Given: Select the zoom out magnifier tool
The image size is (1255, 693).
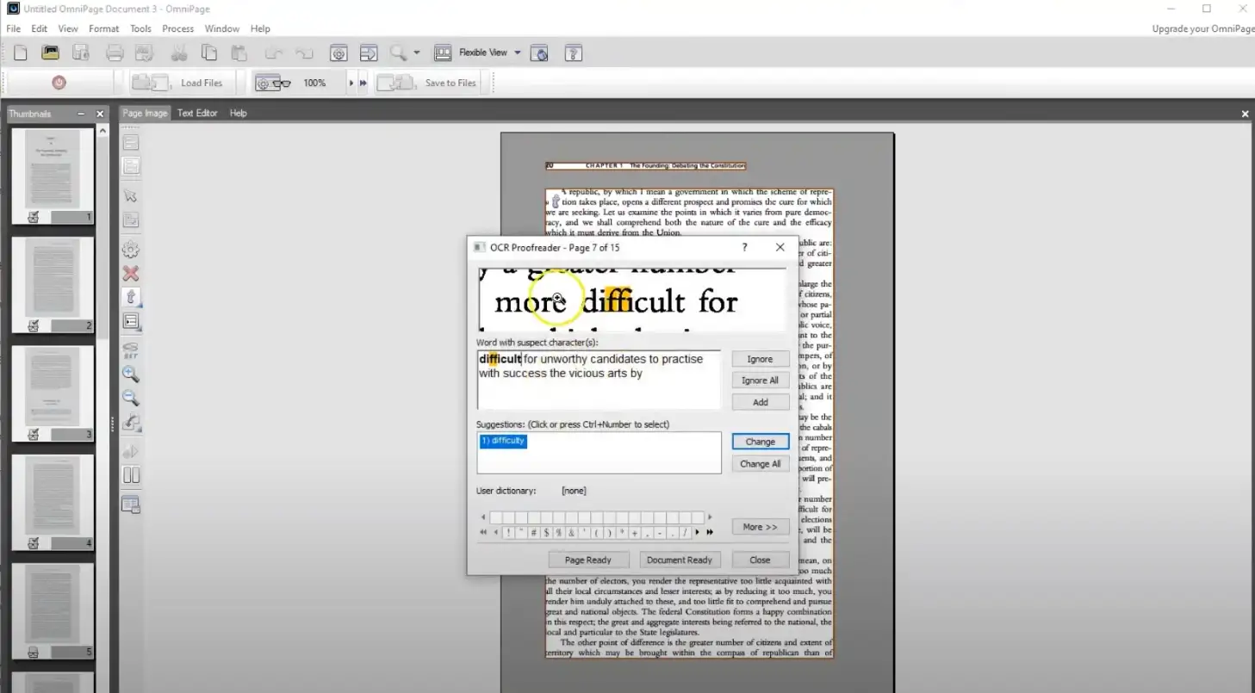Looking at the screenshot, I should click(131, 398).
